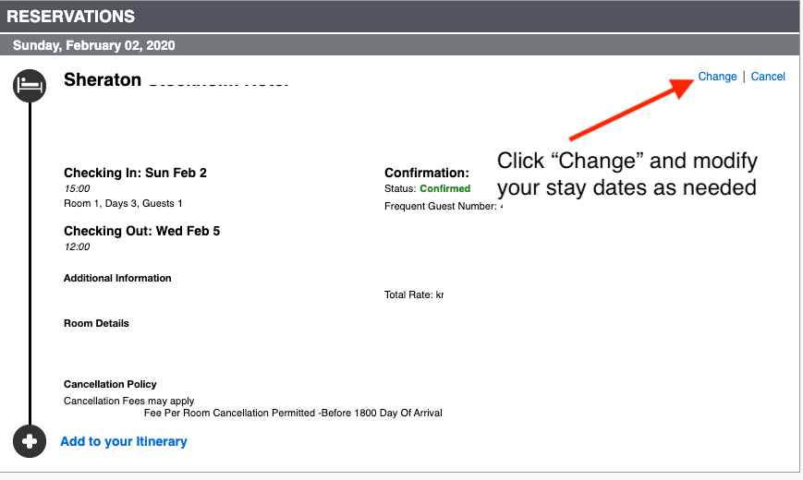Open the Add to your Itinerary link

[123, 441]
